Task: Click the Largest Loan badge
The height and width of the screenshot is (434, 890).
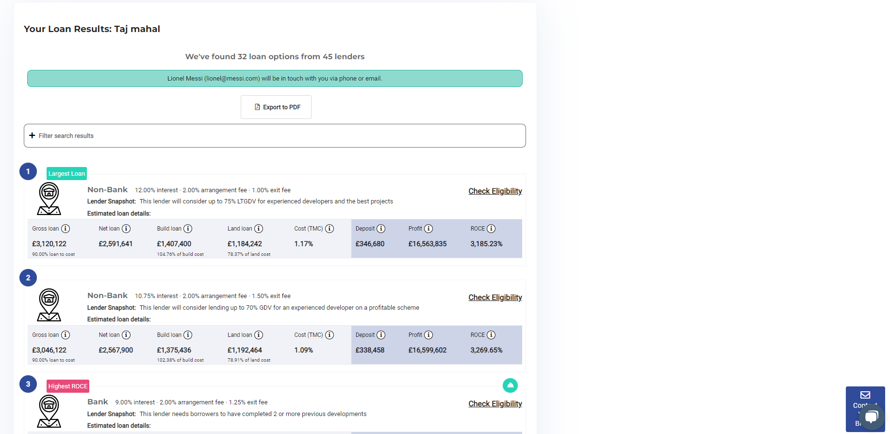Action: coord(66,173)
